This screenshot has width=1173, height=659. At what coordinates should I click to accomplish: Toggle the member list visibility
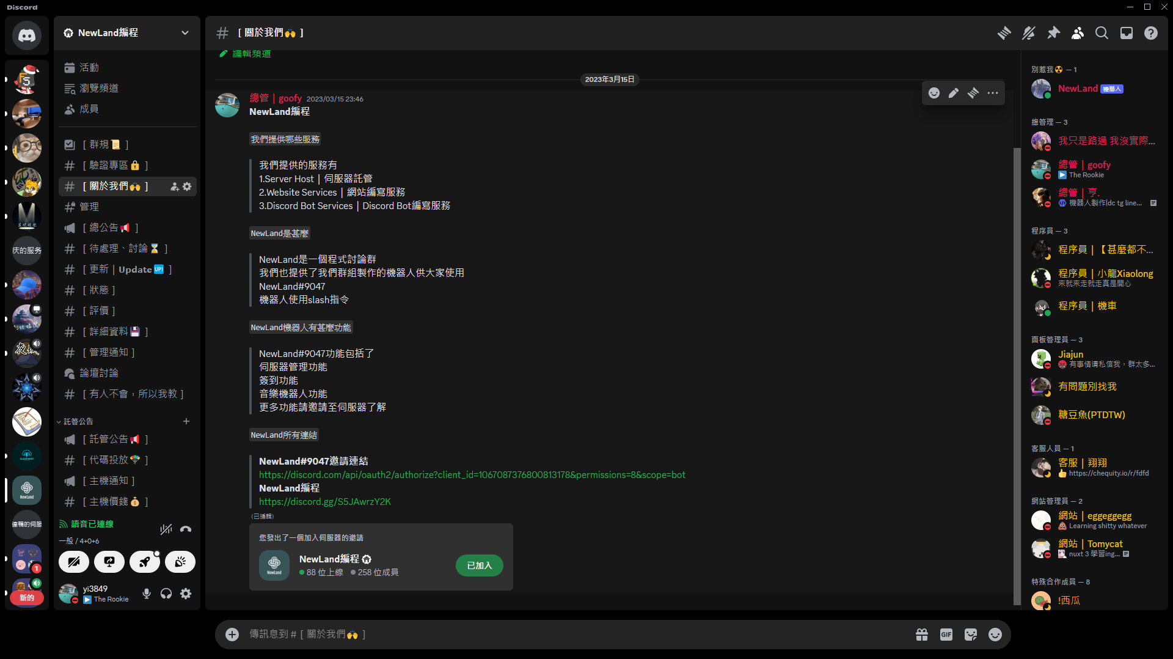click(x=1078, y=33)
